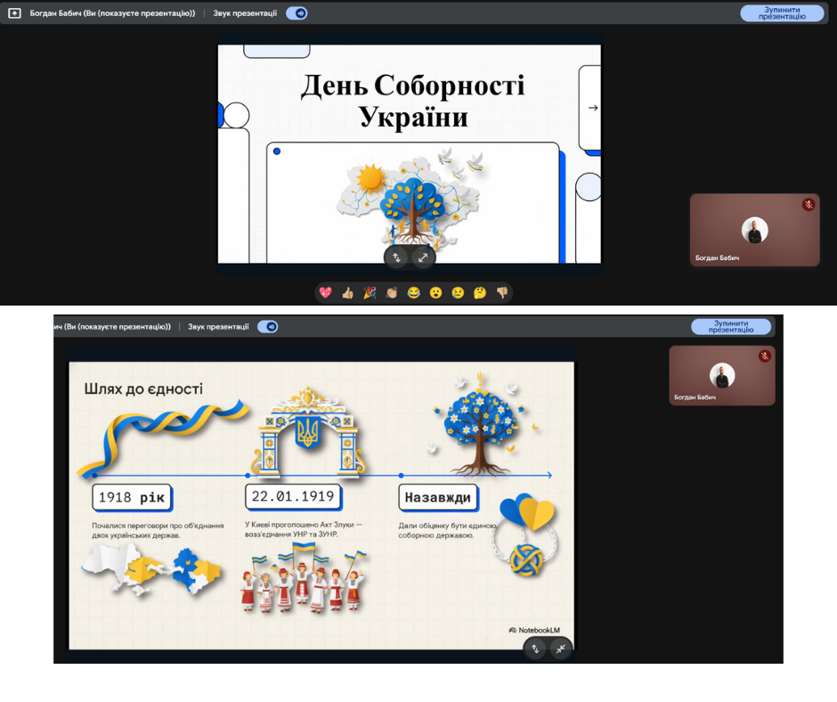Send the thumbs down reaction

click(x=501, y=292)
